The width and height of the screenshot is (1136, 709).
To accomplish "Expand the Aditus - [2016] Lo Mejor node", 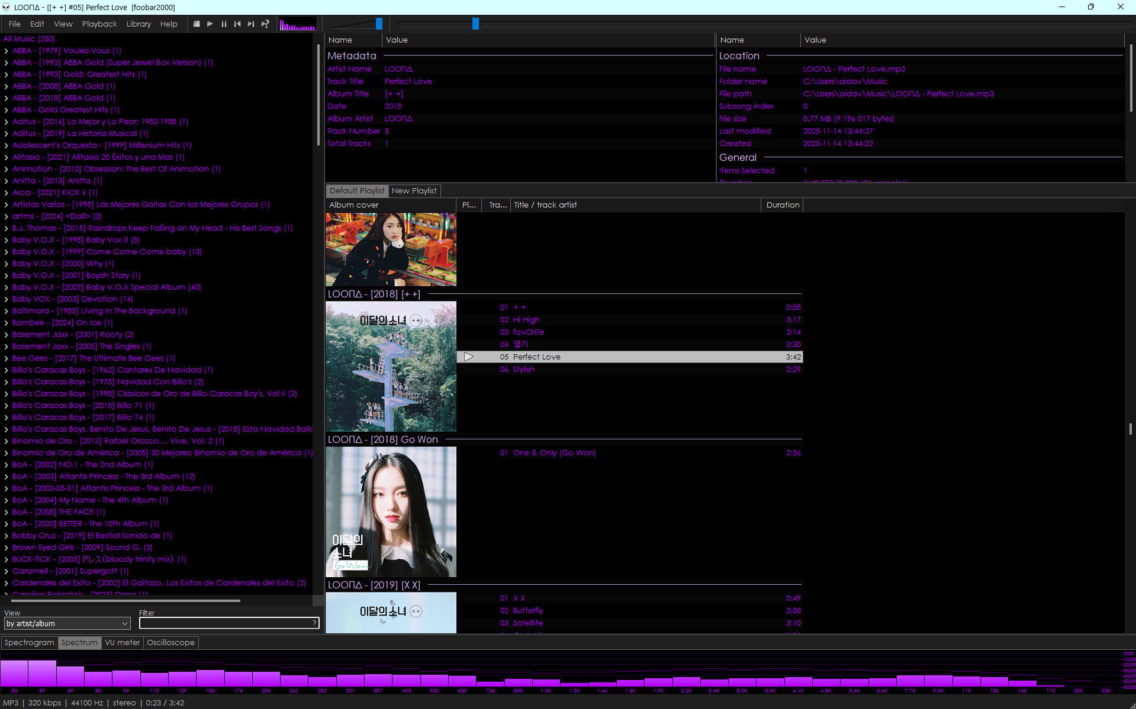I will point(7,122).
